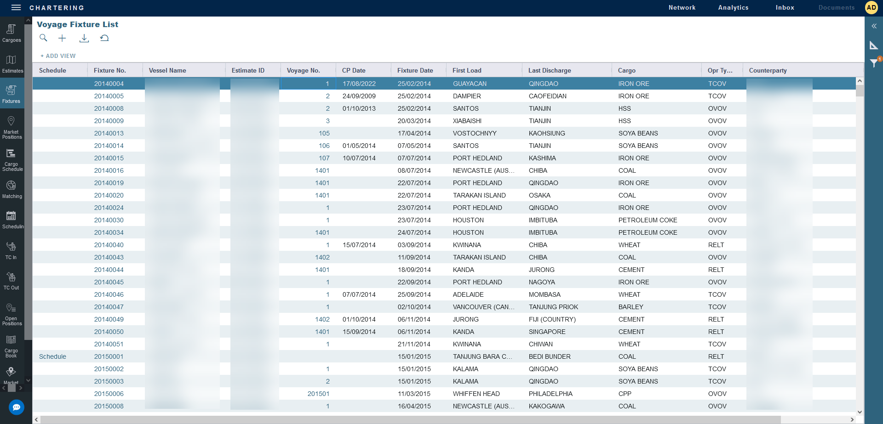Viewport: 883px width, 424px height.
Task: Open Cargoes in the sidebar
Action: (11, 33)
